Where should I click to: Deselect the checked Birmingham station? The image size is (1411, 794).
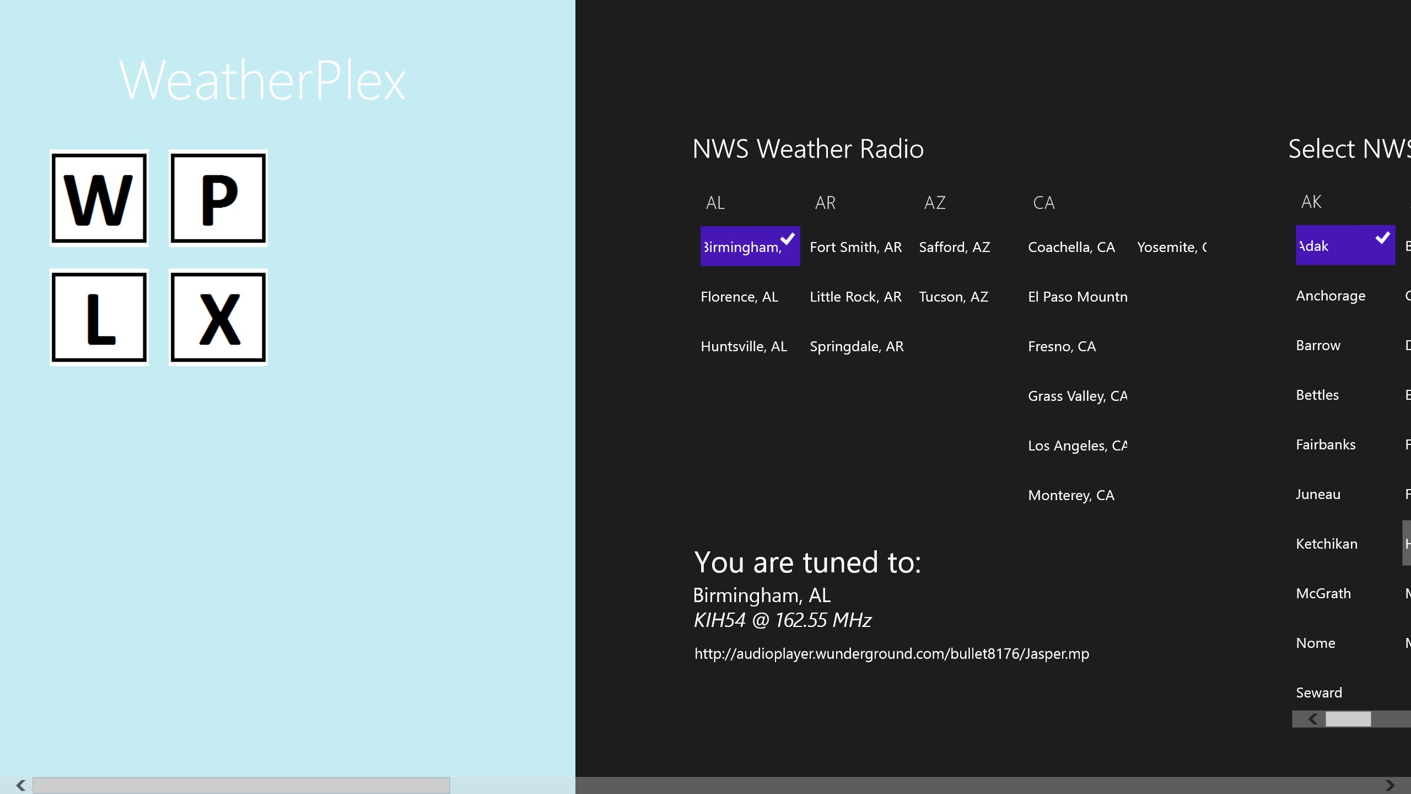pyautogui.click(x=750, y=246)
